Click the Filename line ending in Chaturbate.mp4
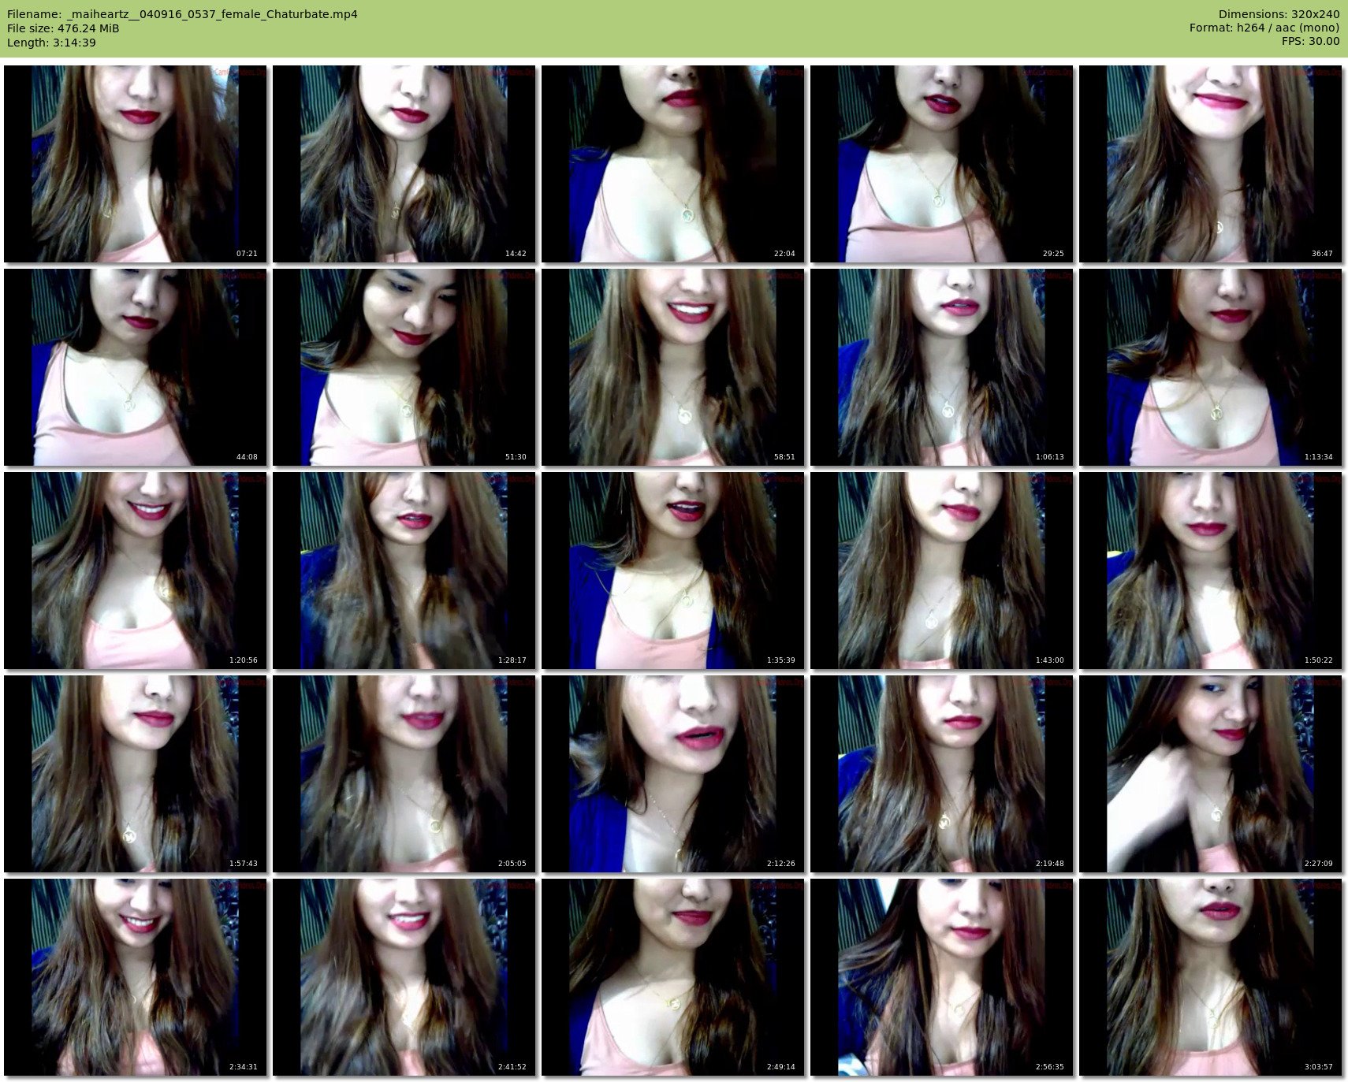The width and height of the screenshot is (1348, 1082). coord(182,14)
